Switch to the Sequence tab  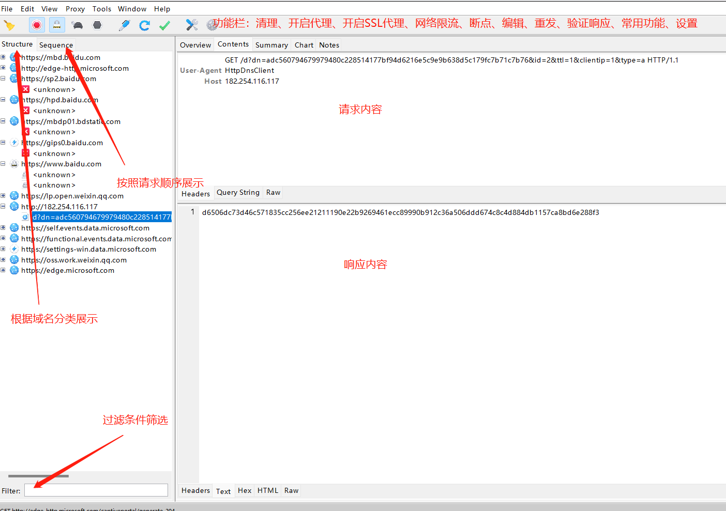[x=56, y=45]
